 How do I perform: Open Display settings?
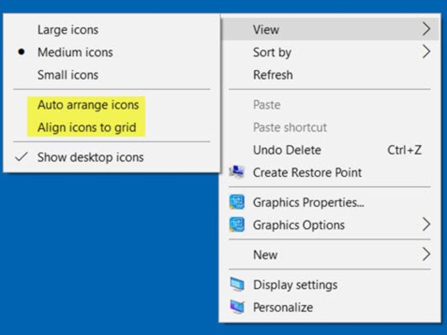coord(295,285)
